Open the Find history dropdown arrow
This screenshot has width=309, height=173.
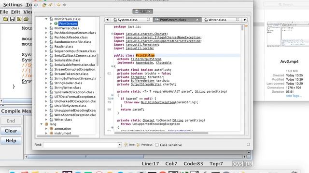tap(120, 145)
